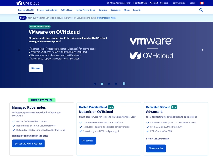Select second carousel dot indicator
The height and width of the screenshot is (160, 213).
pyautogui.click(x=102, y=84)
